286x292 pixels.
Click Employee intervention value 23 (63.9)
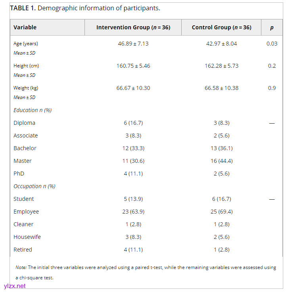pyautogui.click(x=133, y=212)
